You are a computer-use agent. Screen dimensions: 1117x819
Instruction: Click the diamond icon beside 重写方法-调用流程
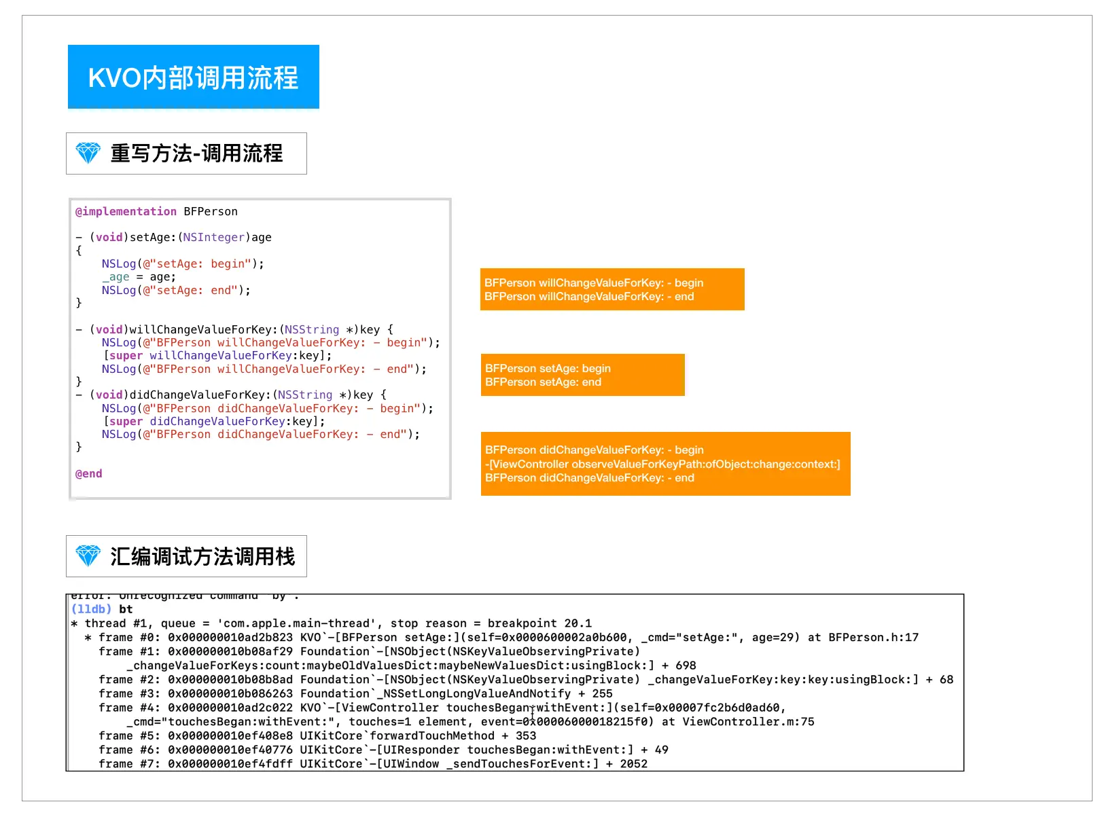pyautogui.click(x=88, y=153)
